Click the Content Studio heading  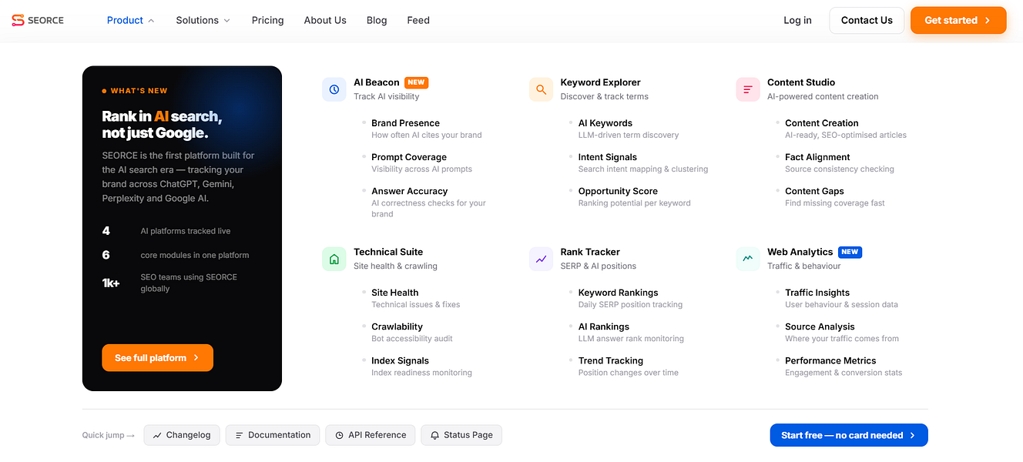(x=801, y=82)
